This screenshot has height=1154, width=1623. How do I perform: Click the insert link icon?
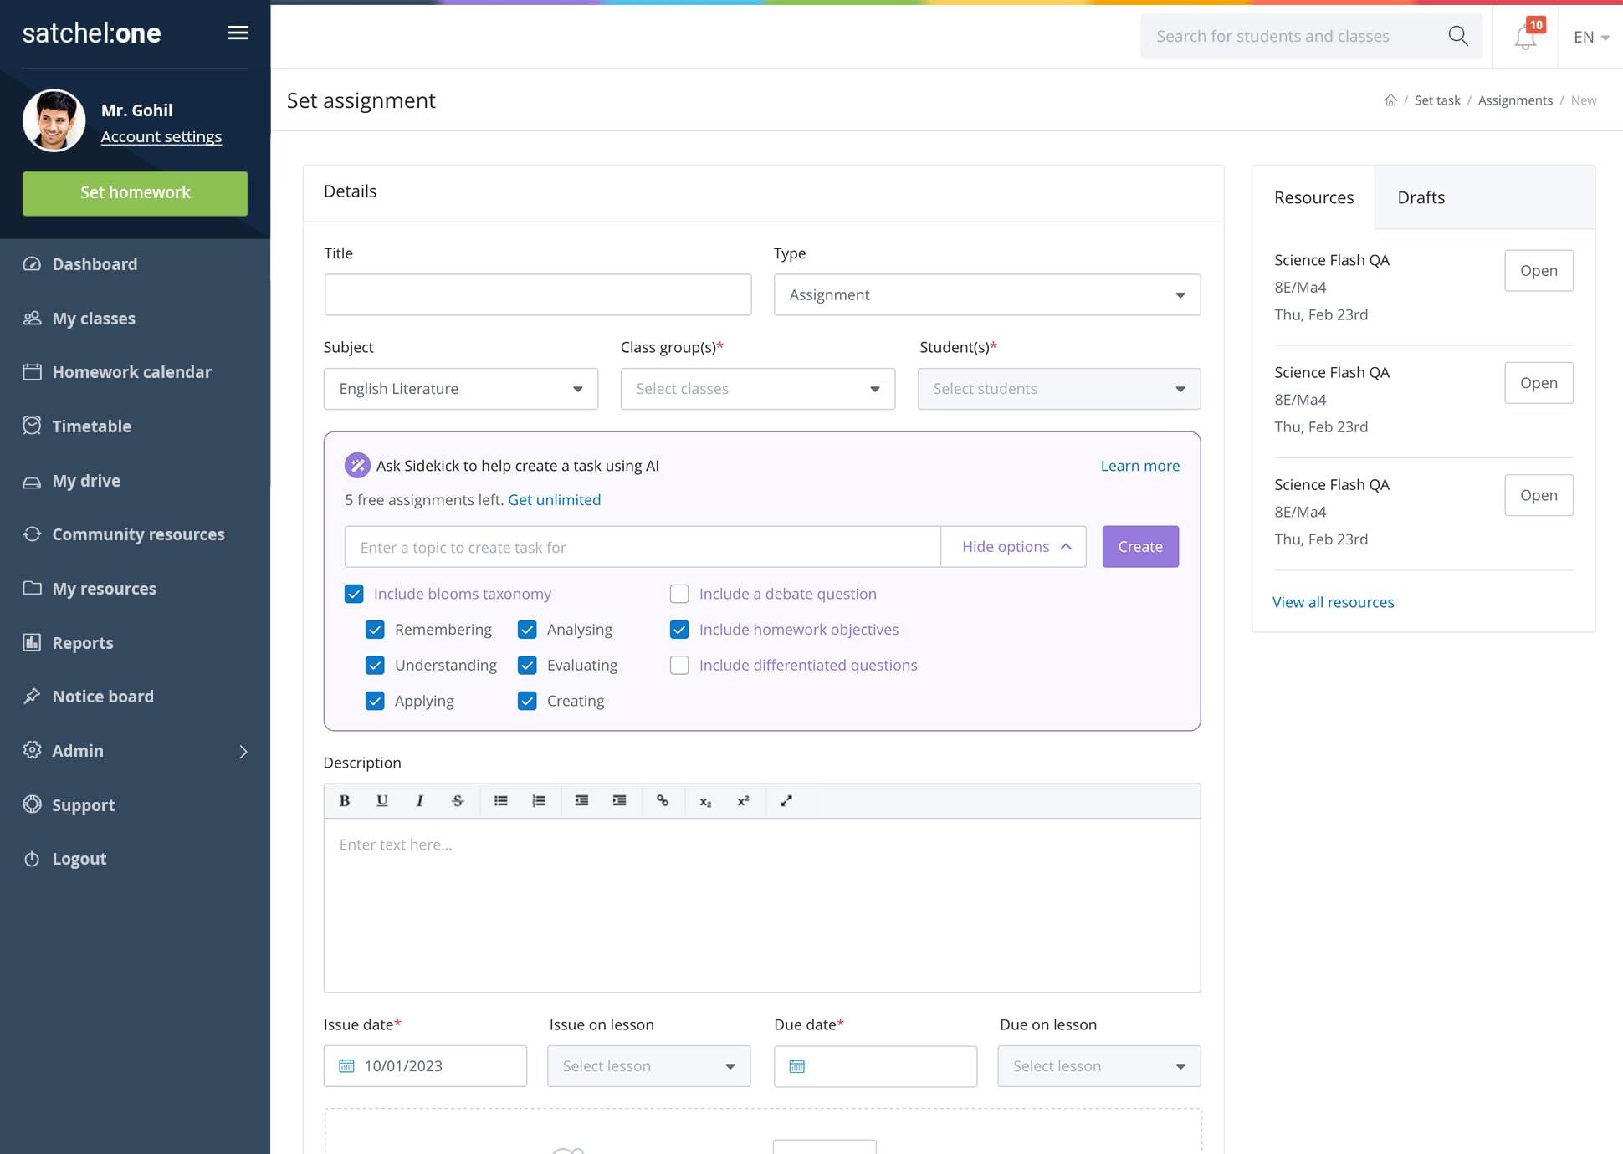(663, 799)
